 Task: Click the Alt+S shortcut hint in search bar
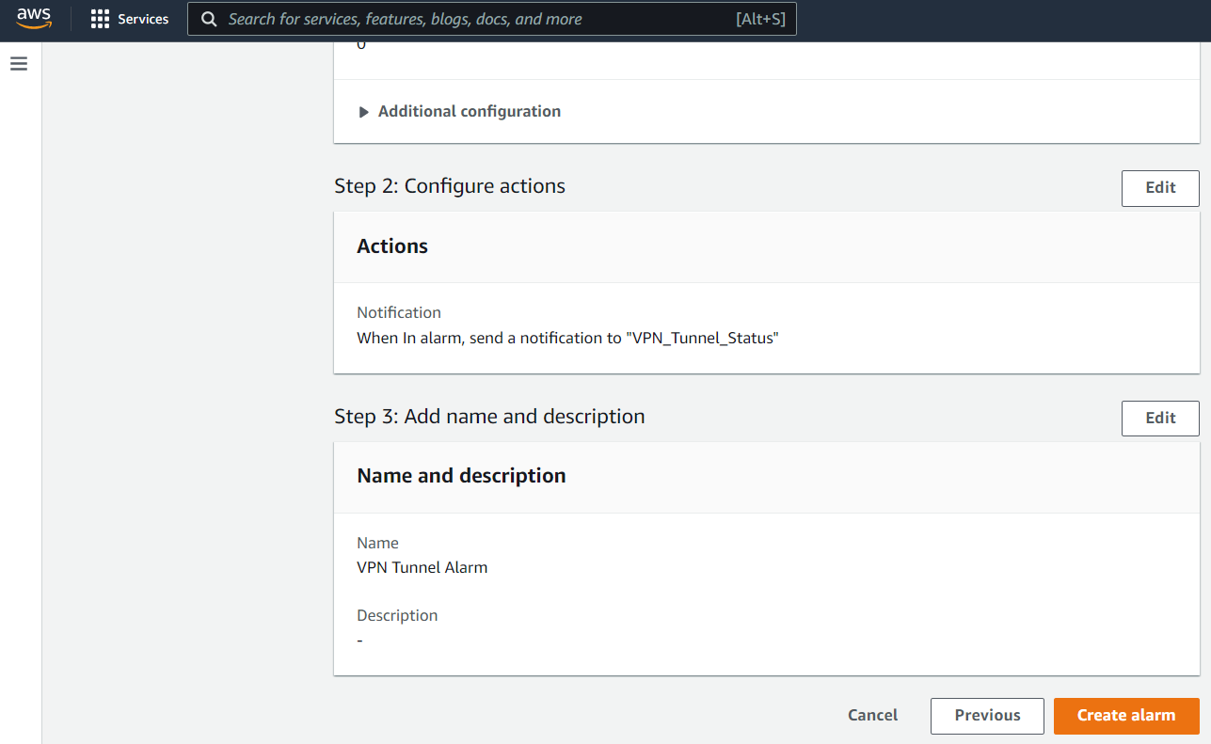point(759,19)
